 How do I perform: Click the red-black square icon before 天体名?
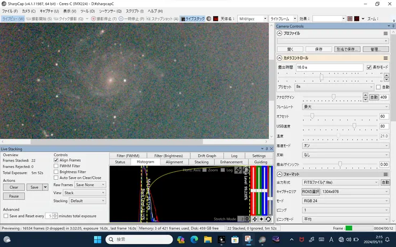pyautogui.click(x=216, y=19)
